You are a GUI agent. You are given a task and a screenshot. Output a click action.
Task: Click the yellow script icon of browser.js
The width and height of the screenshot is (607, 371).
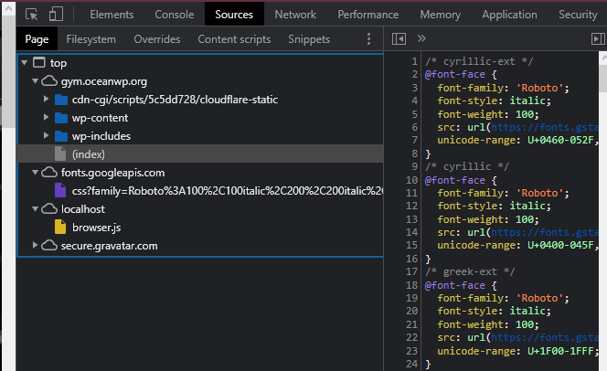60,227
